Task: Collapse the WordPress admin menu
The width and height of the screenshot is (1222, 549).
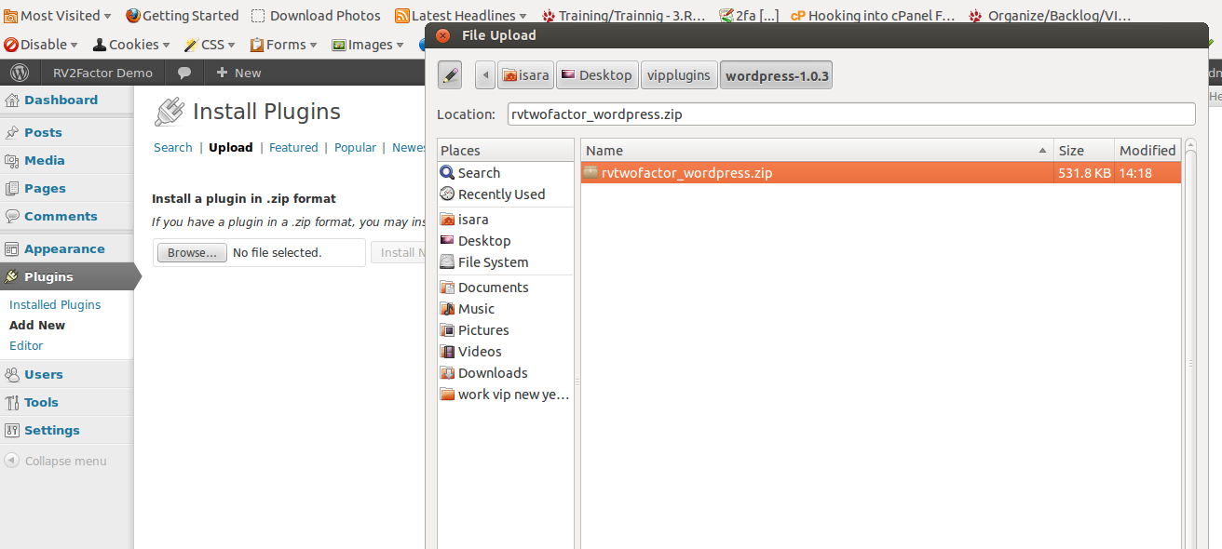Action: coord(56,461)
